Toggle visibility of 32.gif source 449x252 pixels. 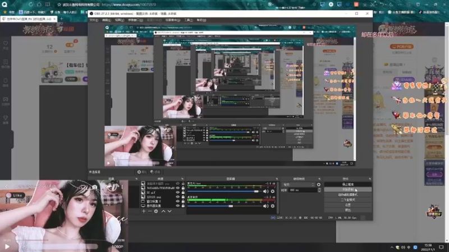(177, 193)
